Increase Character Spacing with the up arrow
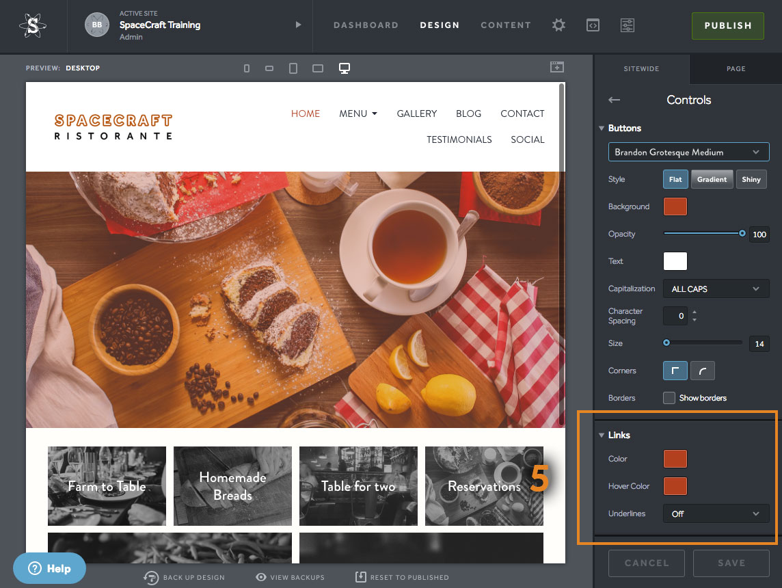 click(x=695, y=312)
